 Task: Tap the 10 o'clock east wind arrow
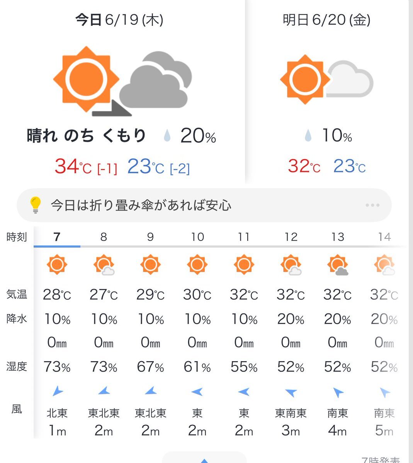[x=197, y=392]
